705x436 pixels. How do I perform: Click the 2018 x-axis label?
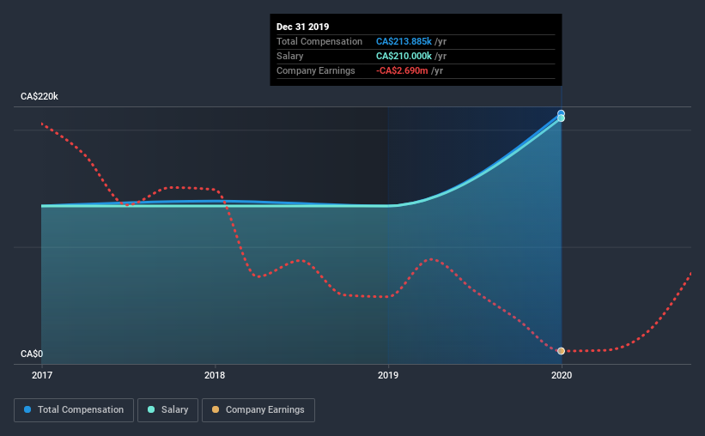coord(215,375)
